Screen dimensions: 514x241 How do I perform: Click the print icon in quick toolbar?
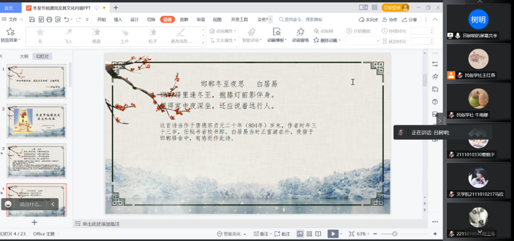click(49, 19)
